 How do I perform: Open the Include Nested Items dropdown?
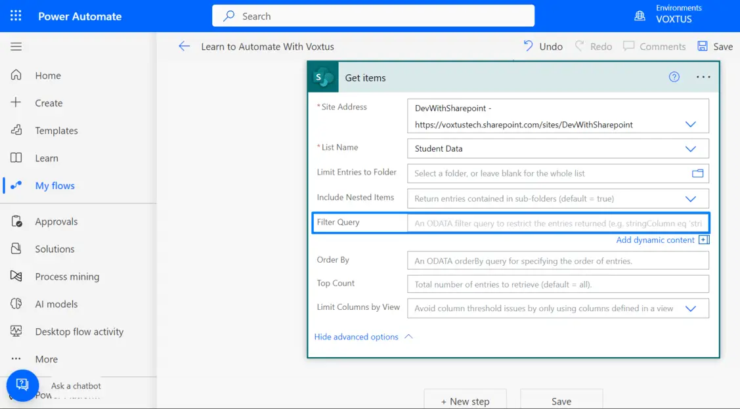690,198
